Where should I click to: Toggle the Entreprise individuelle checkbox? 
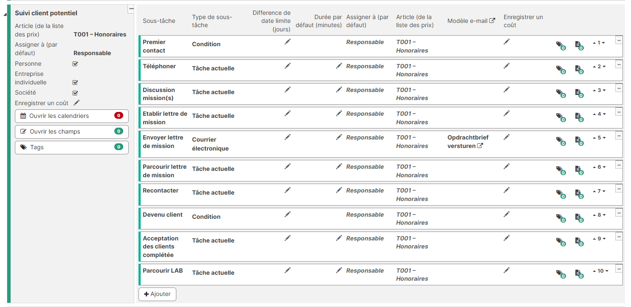(x=75, y=82)
